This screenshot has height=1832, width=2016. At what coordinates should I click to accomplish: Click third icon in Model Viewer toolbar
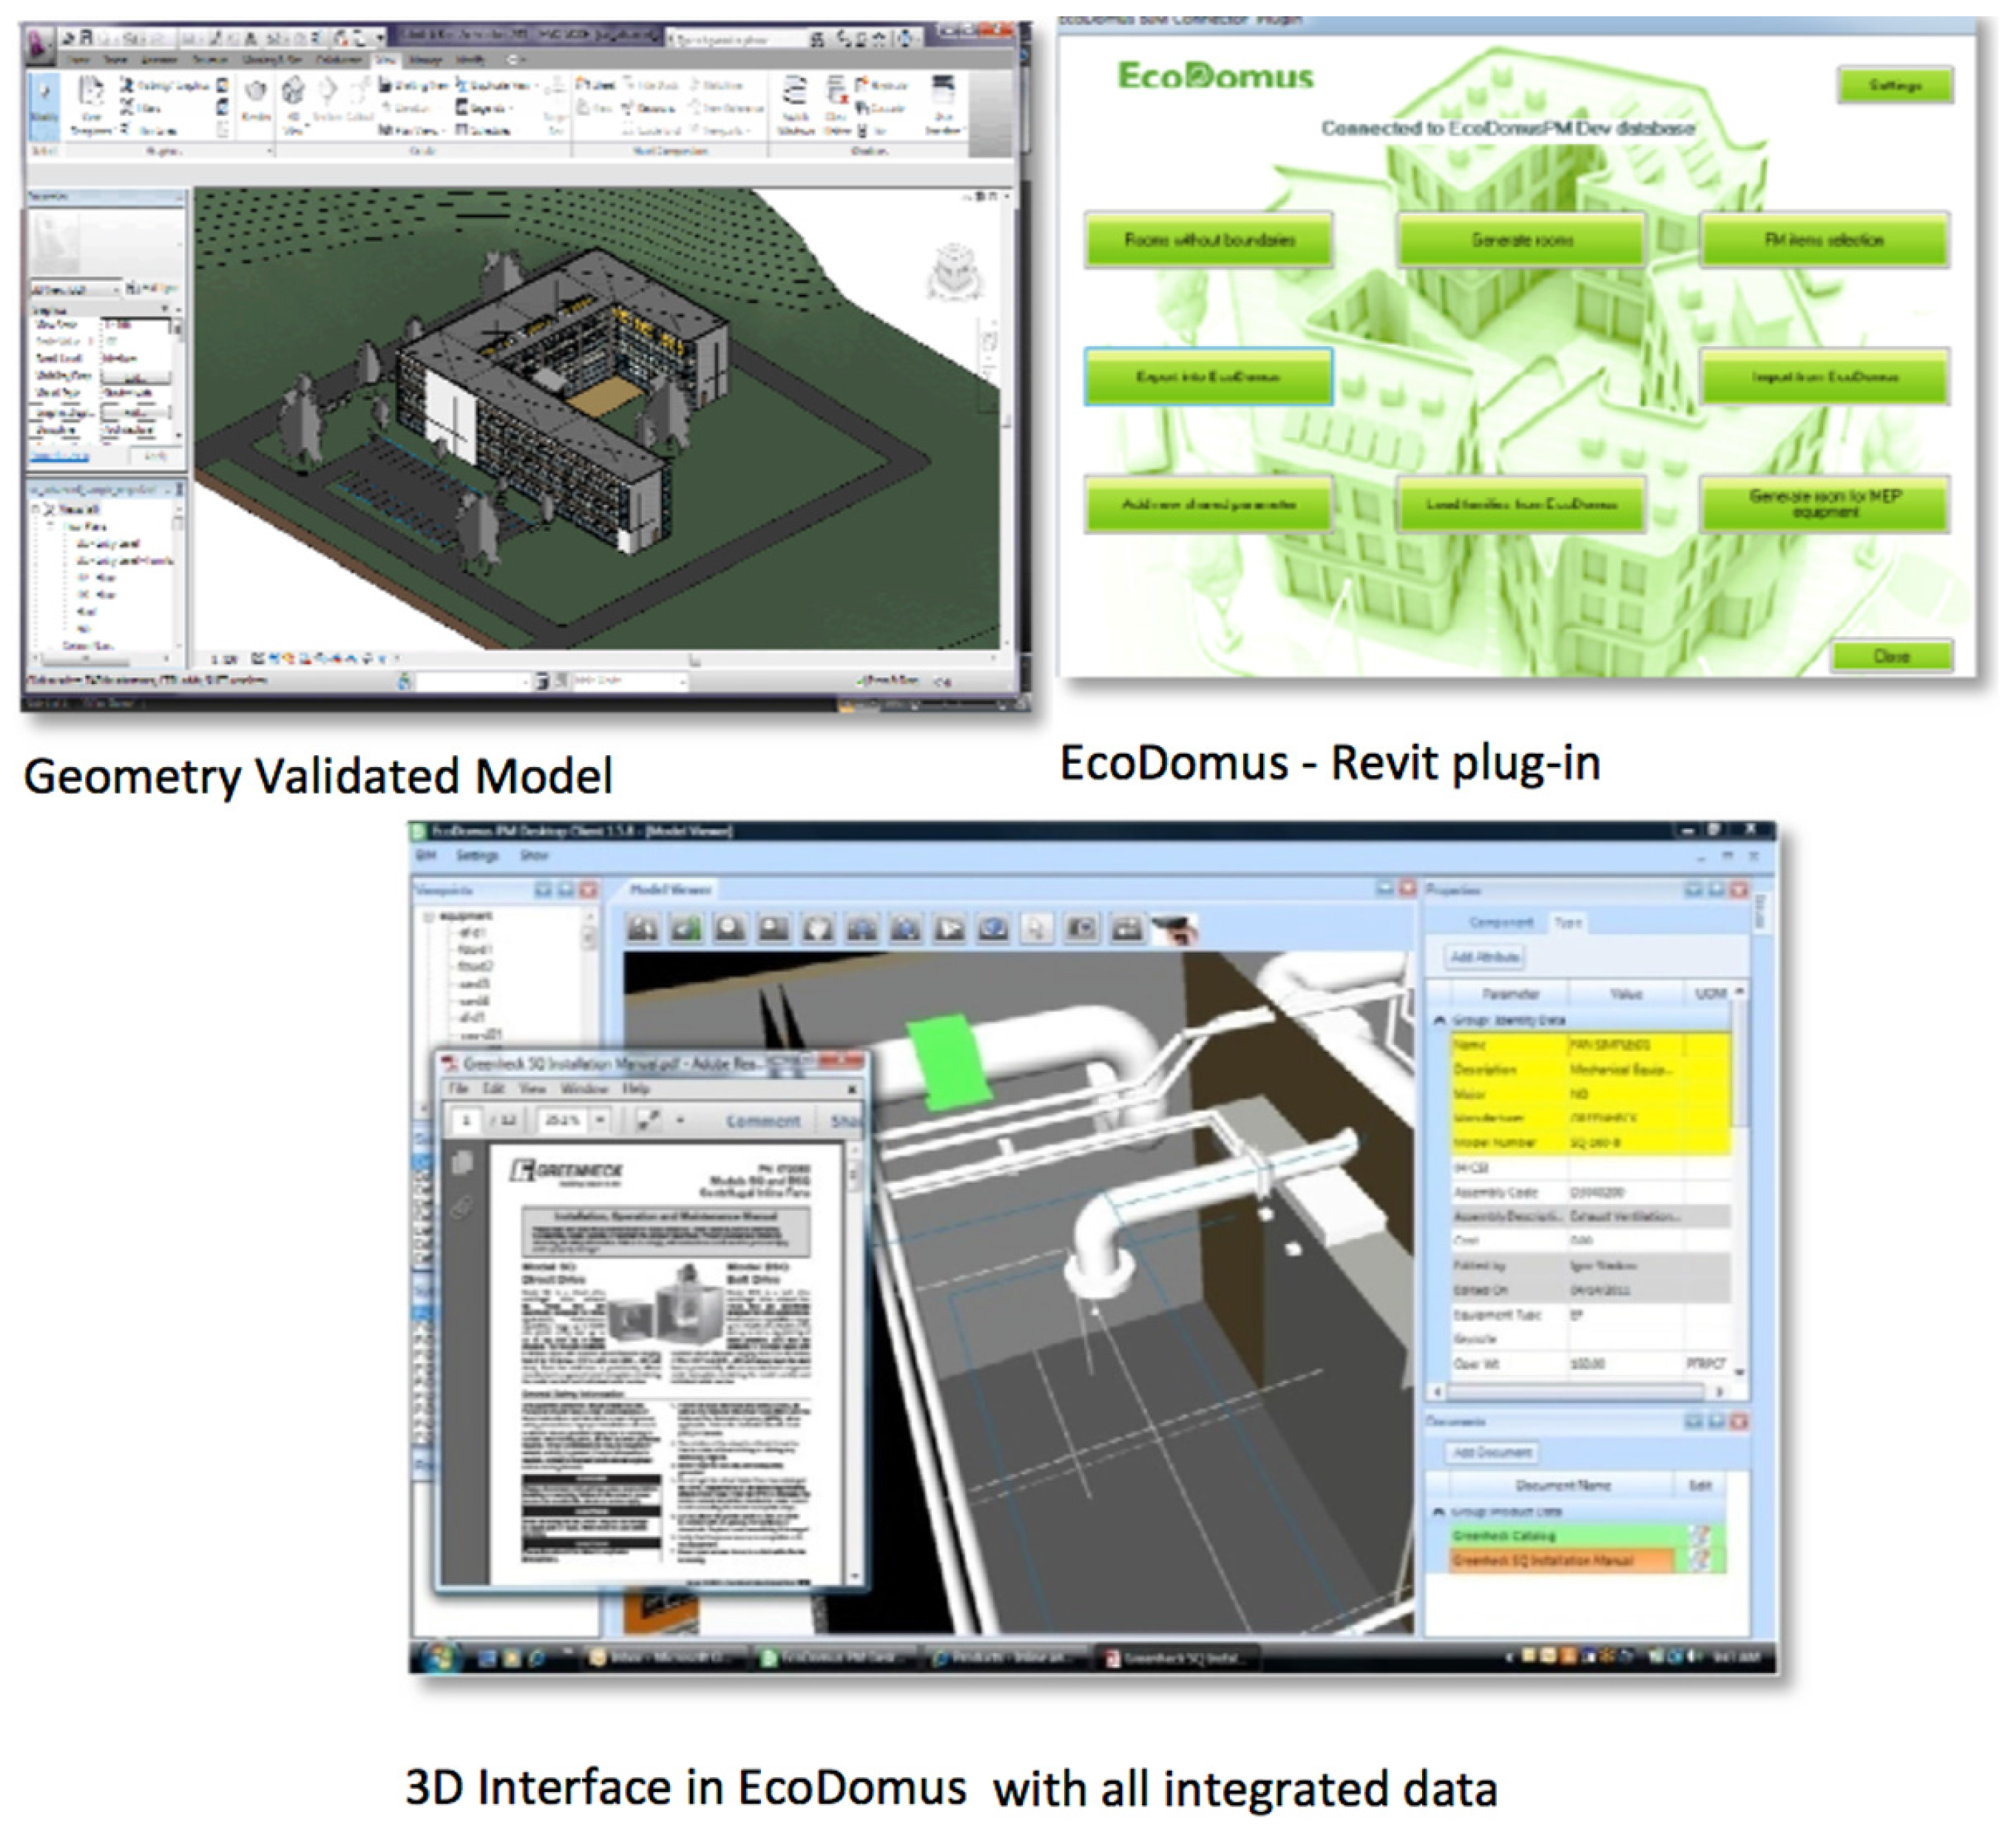[x=730, y=929]
